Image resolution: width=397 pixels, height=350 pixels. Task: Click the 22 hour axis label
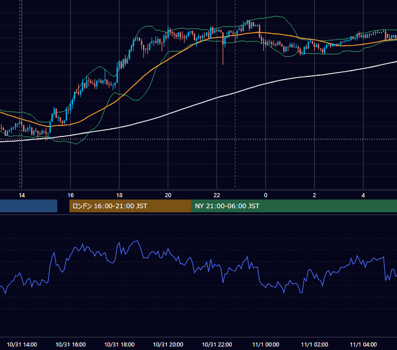217,195
